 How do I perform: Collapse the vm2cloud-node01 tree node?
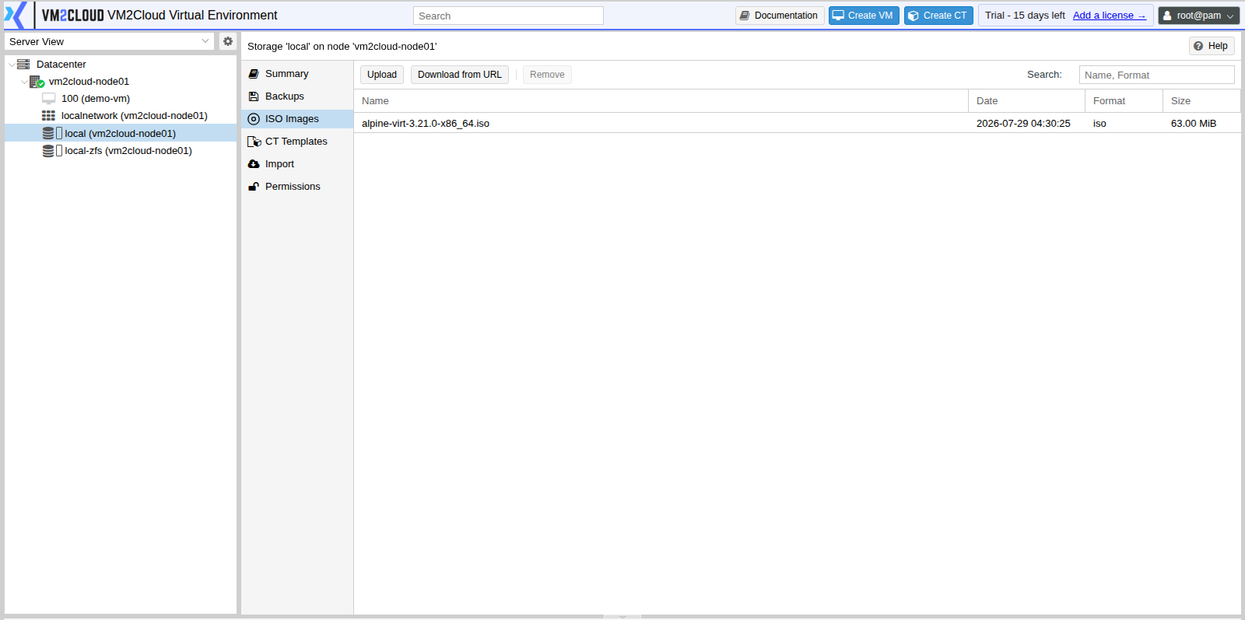24,82
